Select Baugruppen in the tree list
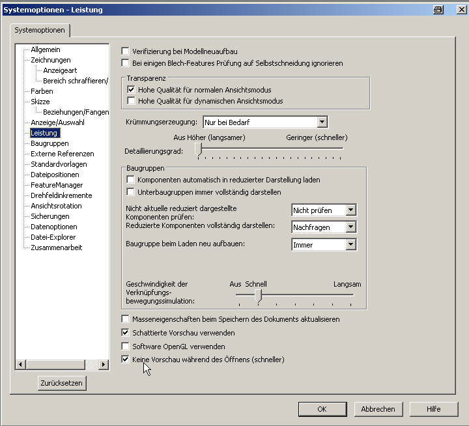 click(50, 143)
